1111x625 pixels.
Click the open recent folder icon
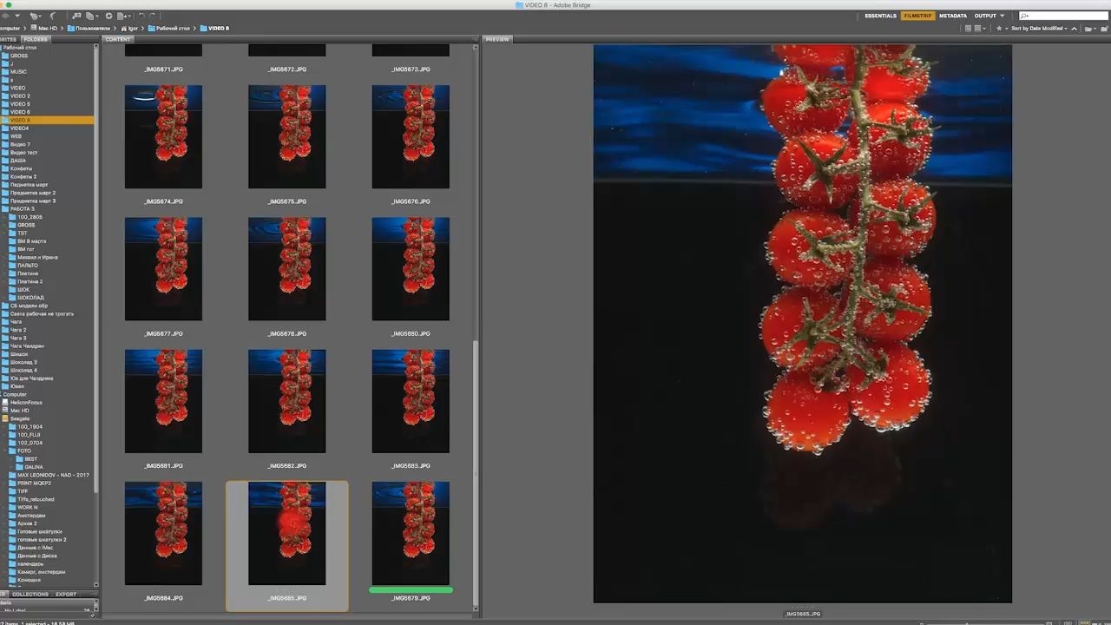[1088, 28]
